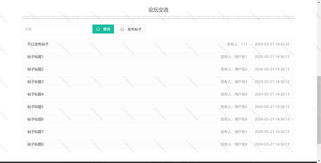Screen dimensions: 321x163
Task: Click author text 发布人:用户名3
Action: 234,82
